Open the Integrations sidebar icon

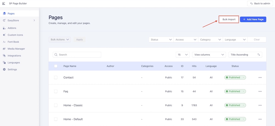[x=4, y=56]
